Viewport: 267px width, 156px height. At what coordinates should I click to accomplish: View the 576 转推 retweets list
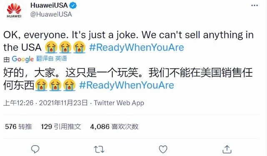tap(18, 127)
